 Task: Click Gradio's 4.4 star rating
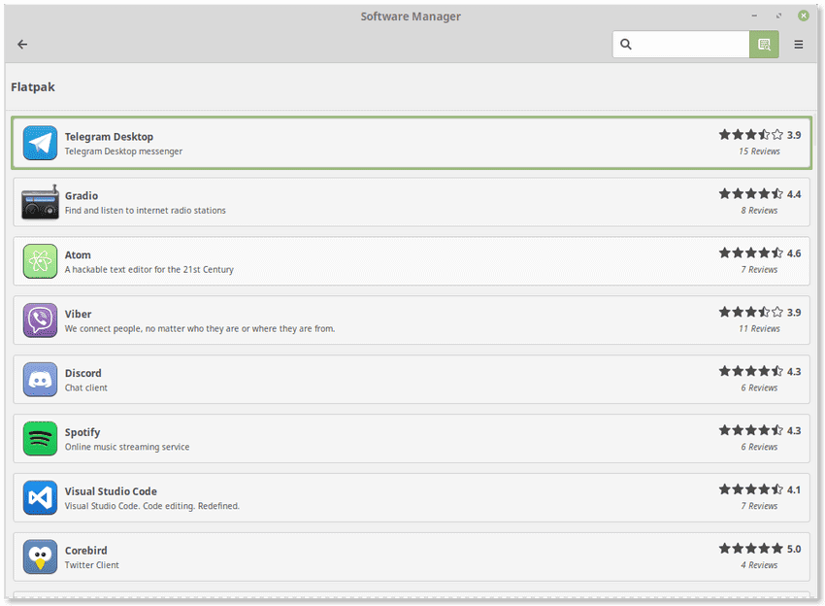click(x=760, y=194)
